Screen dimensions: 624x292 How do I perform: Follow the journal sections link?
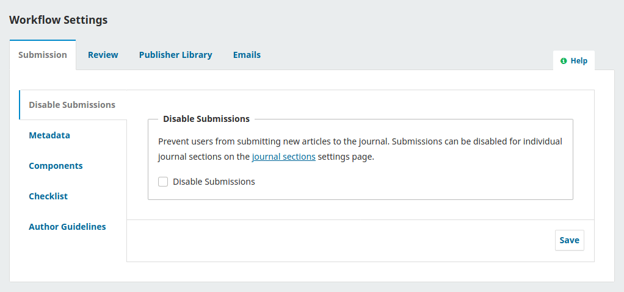tap(283, 157)
